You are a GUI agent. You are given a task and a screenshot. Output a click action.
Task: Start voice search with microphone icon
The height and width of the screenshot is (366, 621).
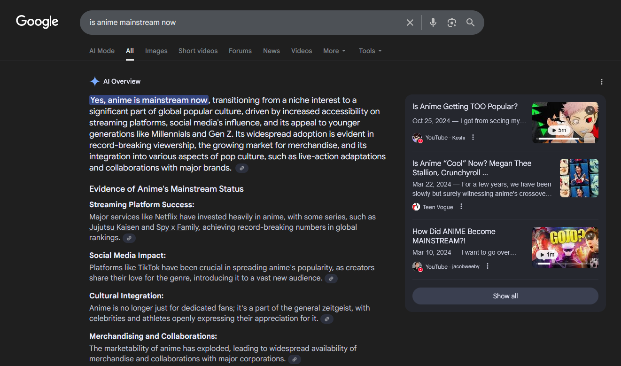(433, 23)
